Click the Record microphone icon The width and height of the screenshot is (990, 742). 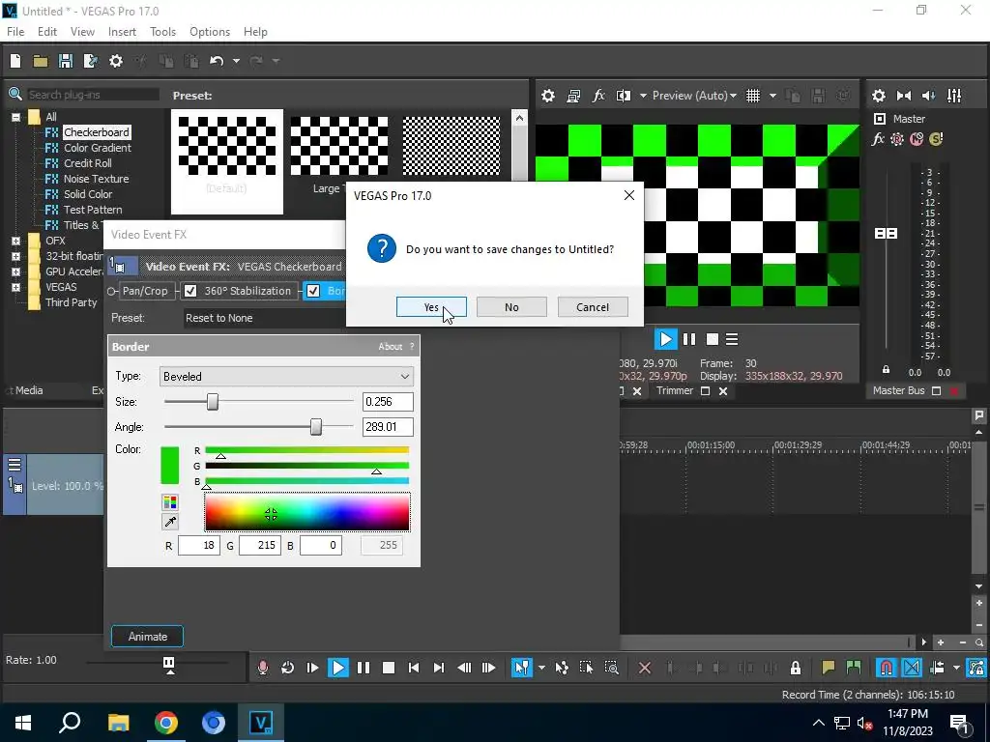(263, 668)
